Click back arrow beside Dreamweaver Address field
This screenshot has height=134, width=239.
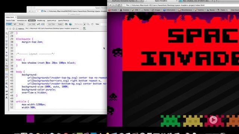pyautogui.click(x=7, y=29)
